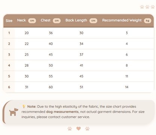Click the cm badge next to Neck
Image resolution: width=156 pixels, height=135 pixels.
[32, 21]
